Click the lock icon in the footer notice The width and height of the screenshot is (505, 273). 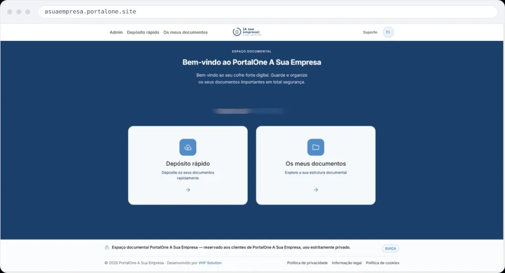click(107, 247)
